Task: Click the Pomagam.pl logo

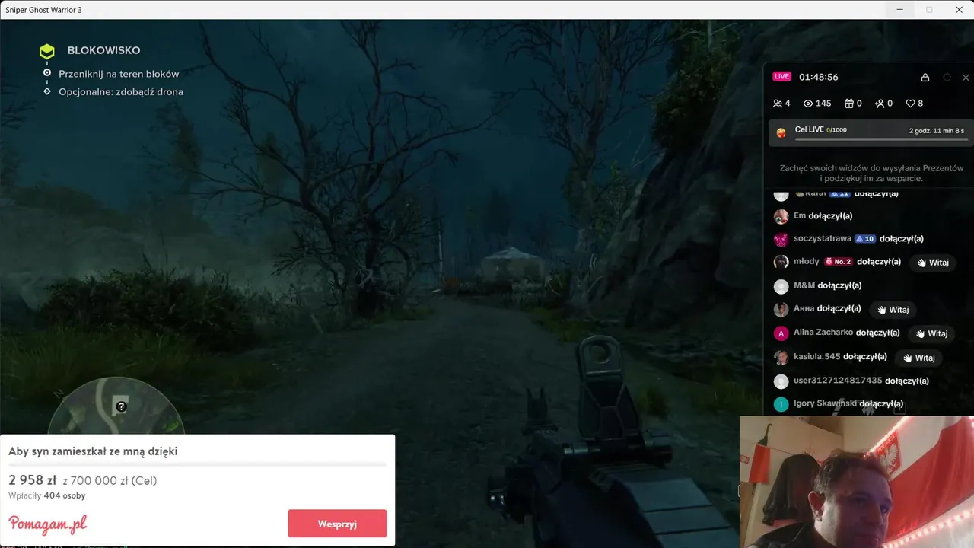Action: pyautogui.click(x=48, y=524)
